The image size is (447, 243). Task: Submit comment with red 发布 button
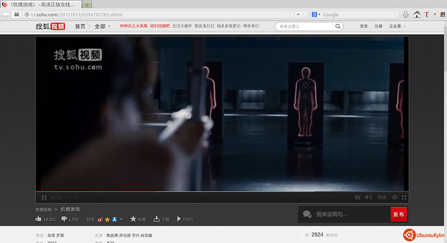[398, 214]
